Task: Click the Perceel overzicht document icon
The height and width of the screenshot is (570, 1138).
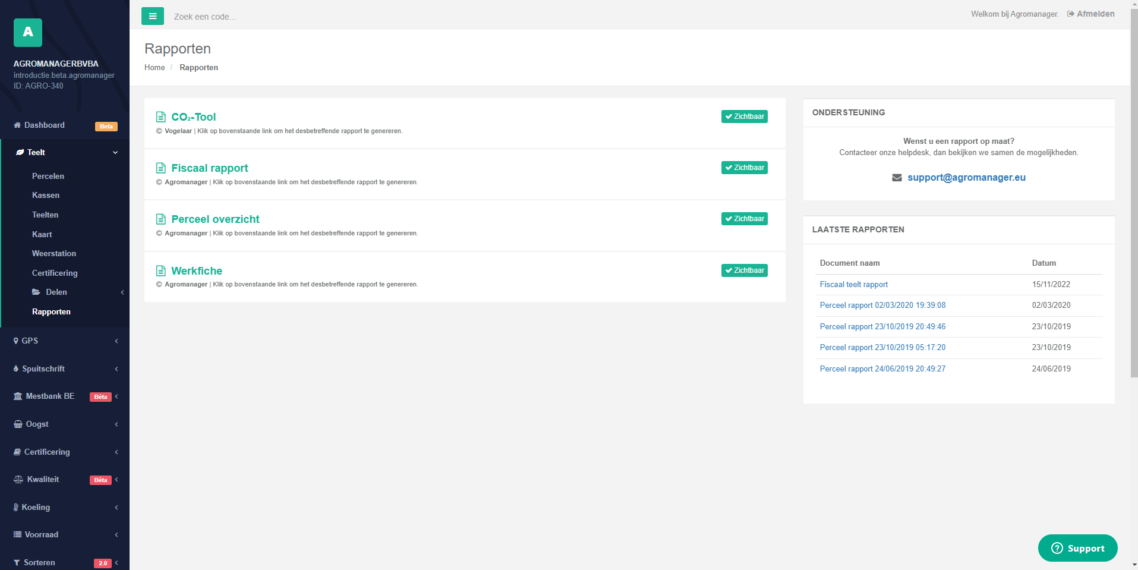Action: pyautogui.click(x=160, y=219)
